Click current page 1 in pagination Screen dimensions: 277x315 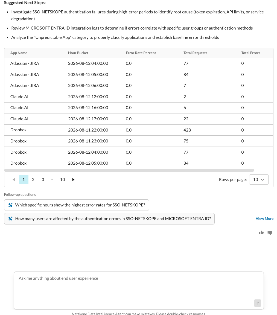pyautogui.click(x=24, y=180)
